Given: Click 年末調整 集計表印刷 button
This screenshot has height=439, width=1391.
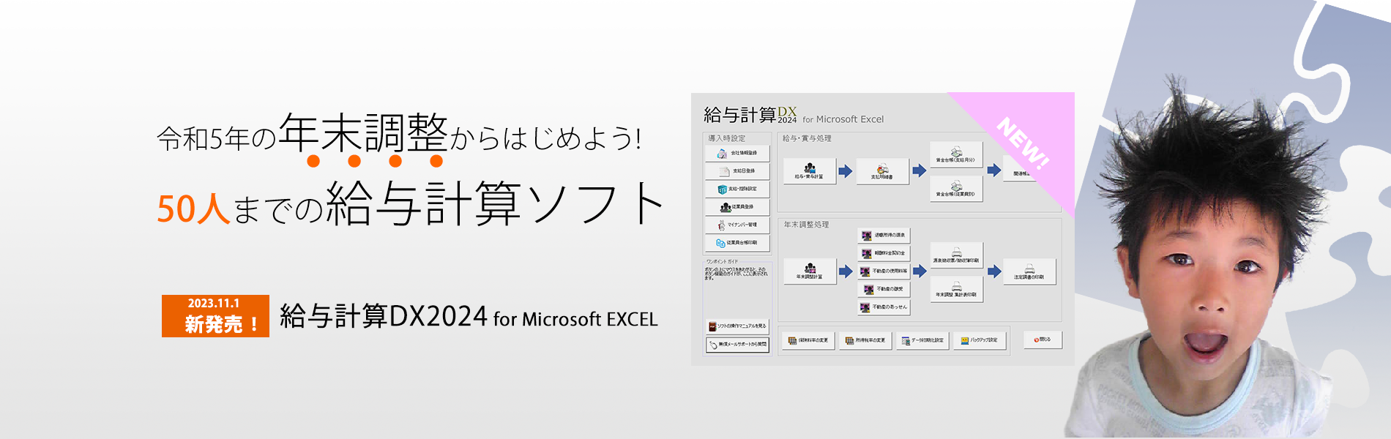Looking at the screenshot, I should [956, 289].
